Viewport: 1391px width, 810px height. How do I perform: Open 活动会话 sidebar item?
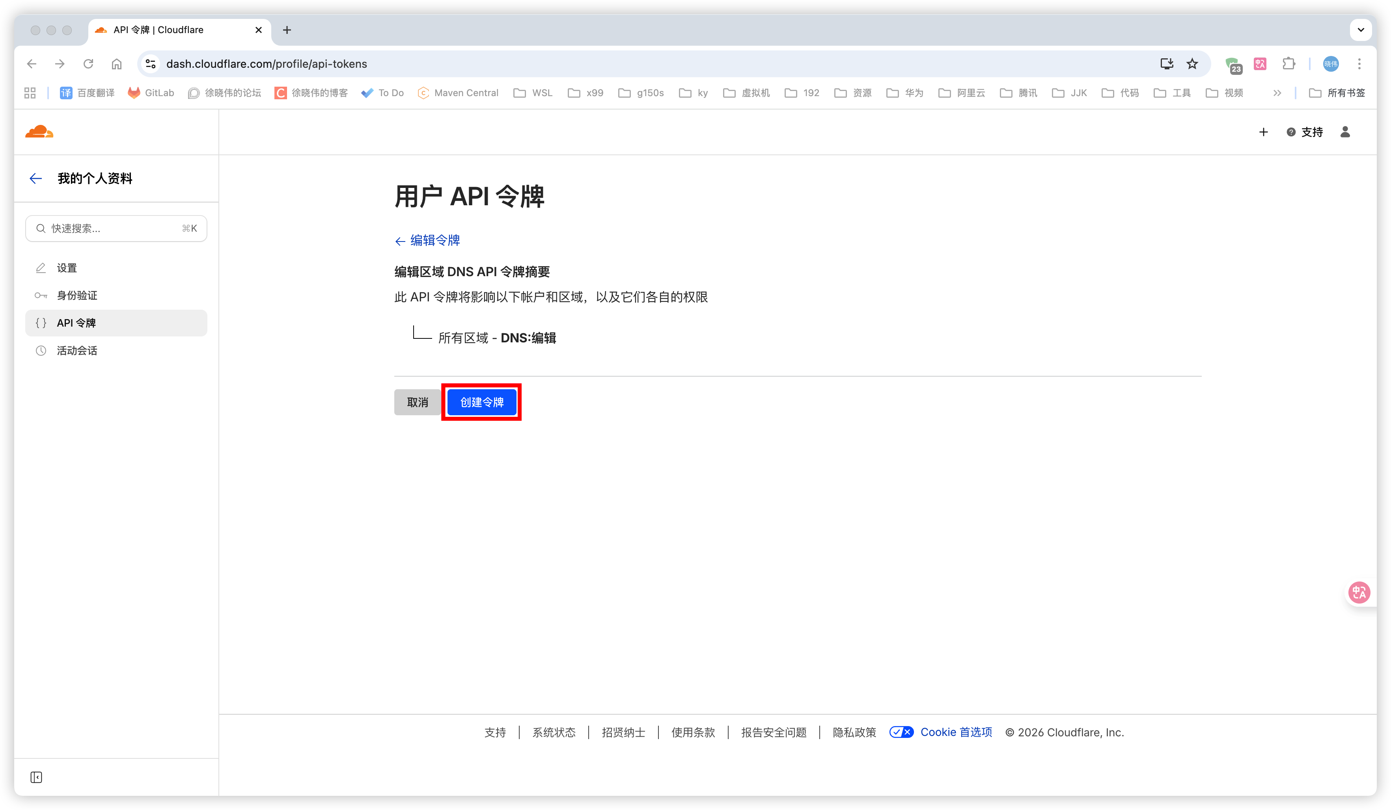pyautogui.click(x=77, y=351)
